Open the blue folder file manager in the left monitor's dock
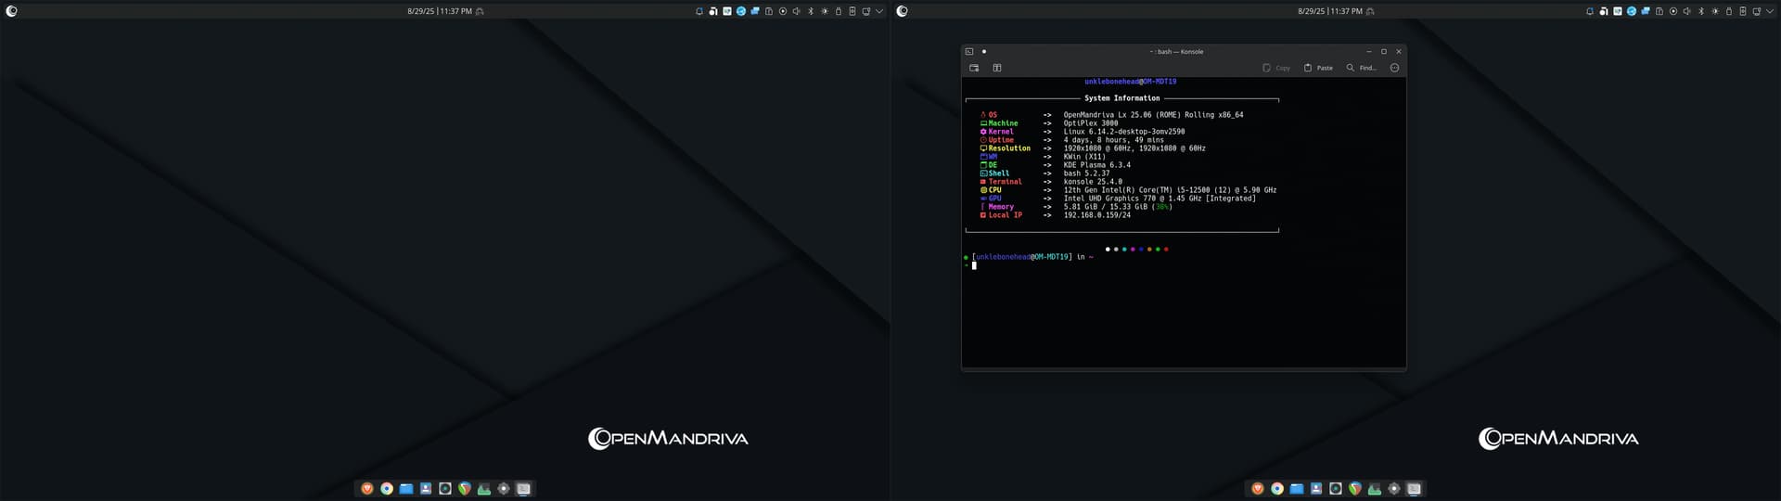 point(406,489)
